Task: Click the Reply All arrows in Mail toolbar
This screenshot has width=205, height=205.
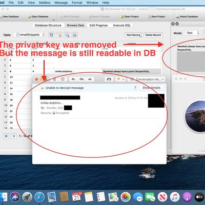Action: click(81, 79)
